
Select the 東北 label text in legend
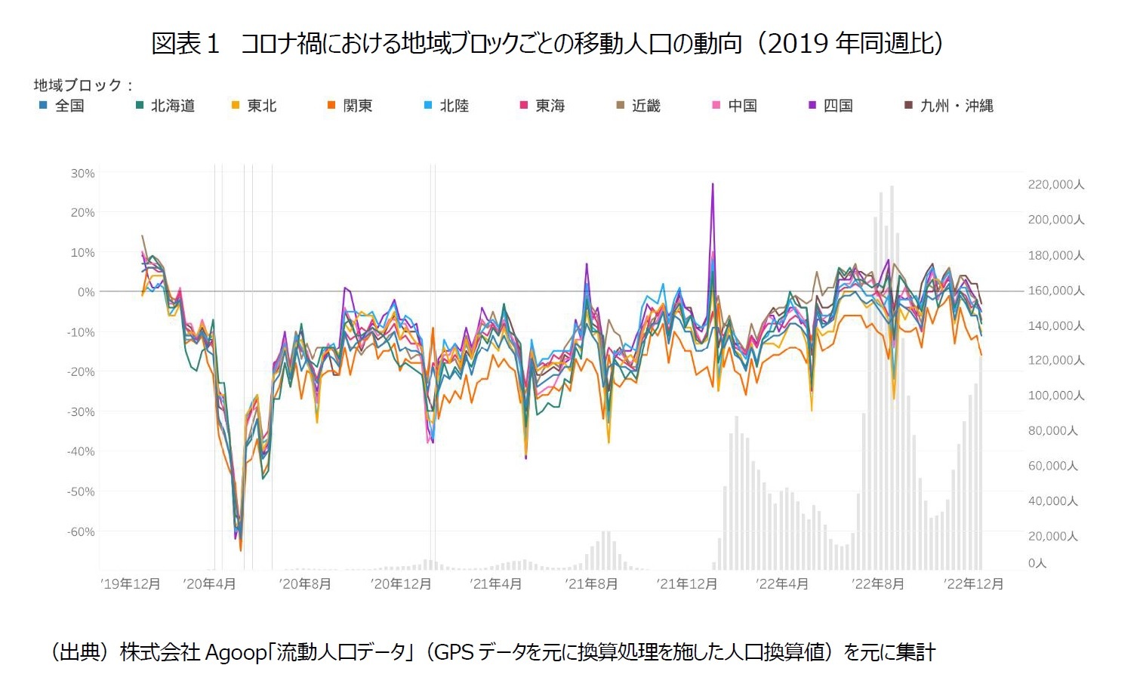[x=263, y=106]
